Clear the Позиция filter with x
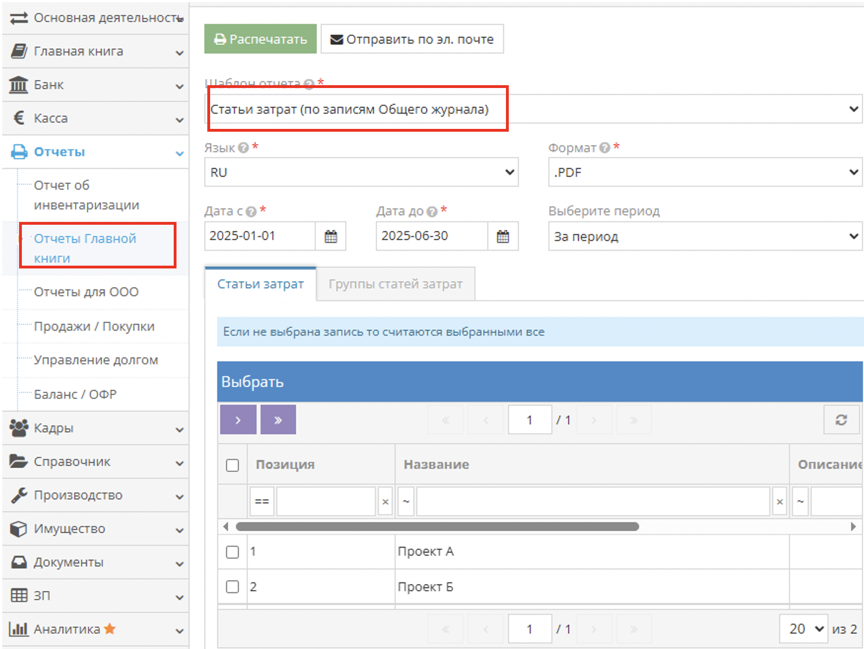Screen dimensions: 864x649 385,502
